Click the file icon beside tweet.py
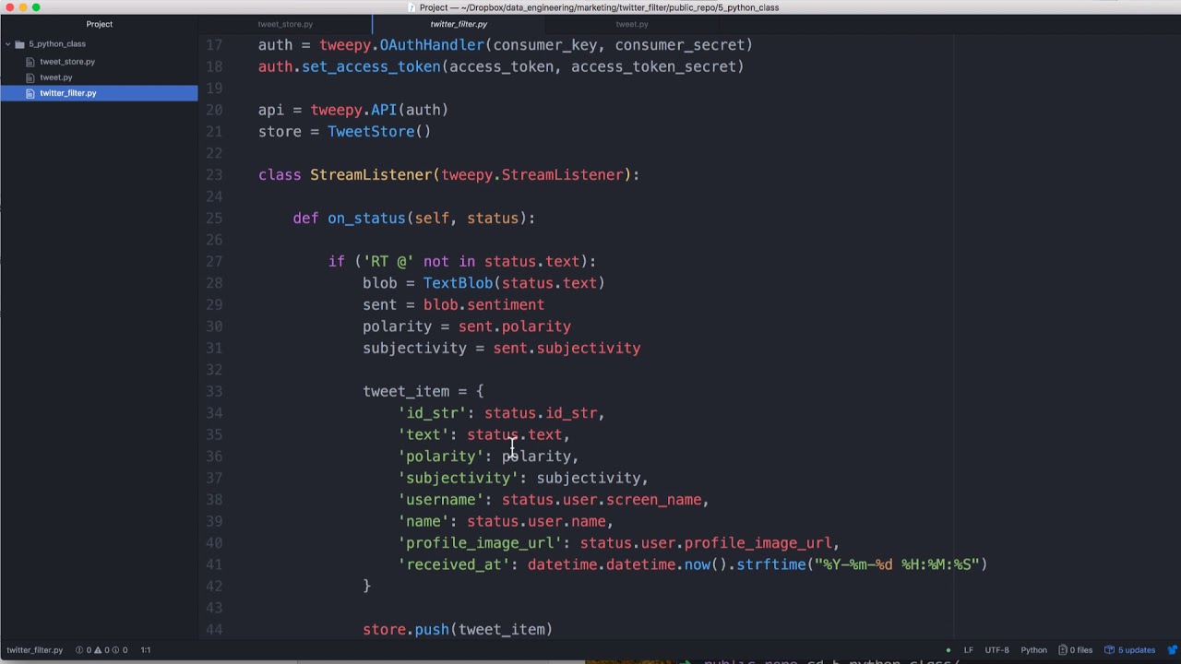This screenshot has height=664, width=1181. [x=30, y=77]
